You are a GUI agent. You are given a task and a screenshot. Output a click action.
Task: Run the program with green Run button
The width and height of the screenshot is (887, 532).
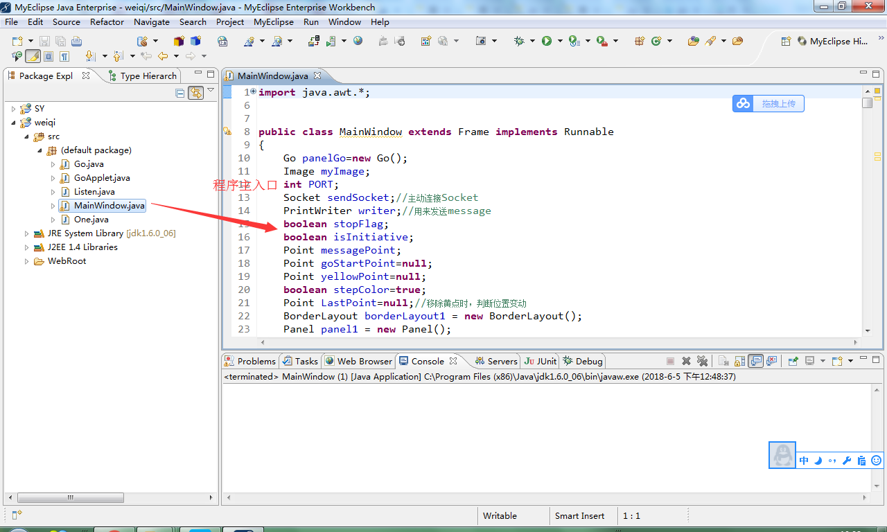point(547,41)
